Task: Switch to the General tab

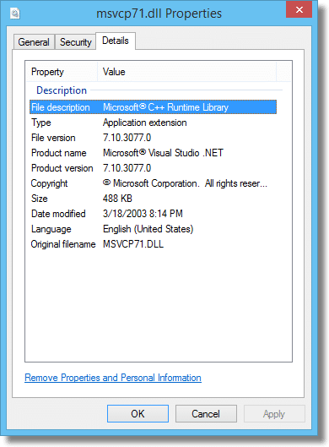Action: 34,42
